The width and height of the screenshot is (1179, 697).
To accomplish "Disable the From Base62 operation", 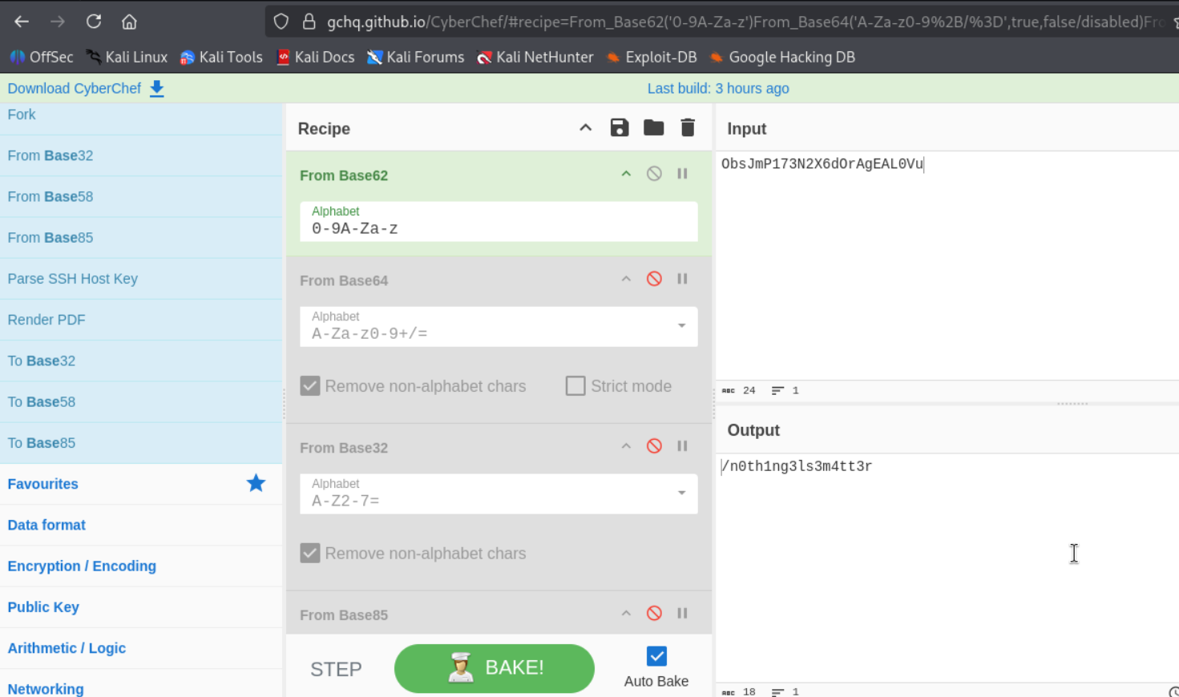I will click(654, 174).
